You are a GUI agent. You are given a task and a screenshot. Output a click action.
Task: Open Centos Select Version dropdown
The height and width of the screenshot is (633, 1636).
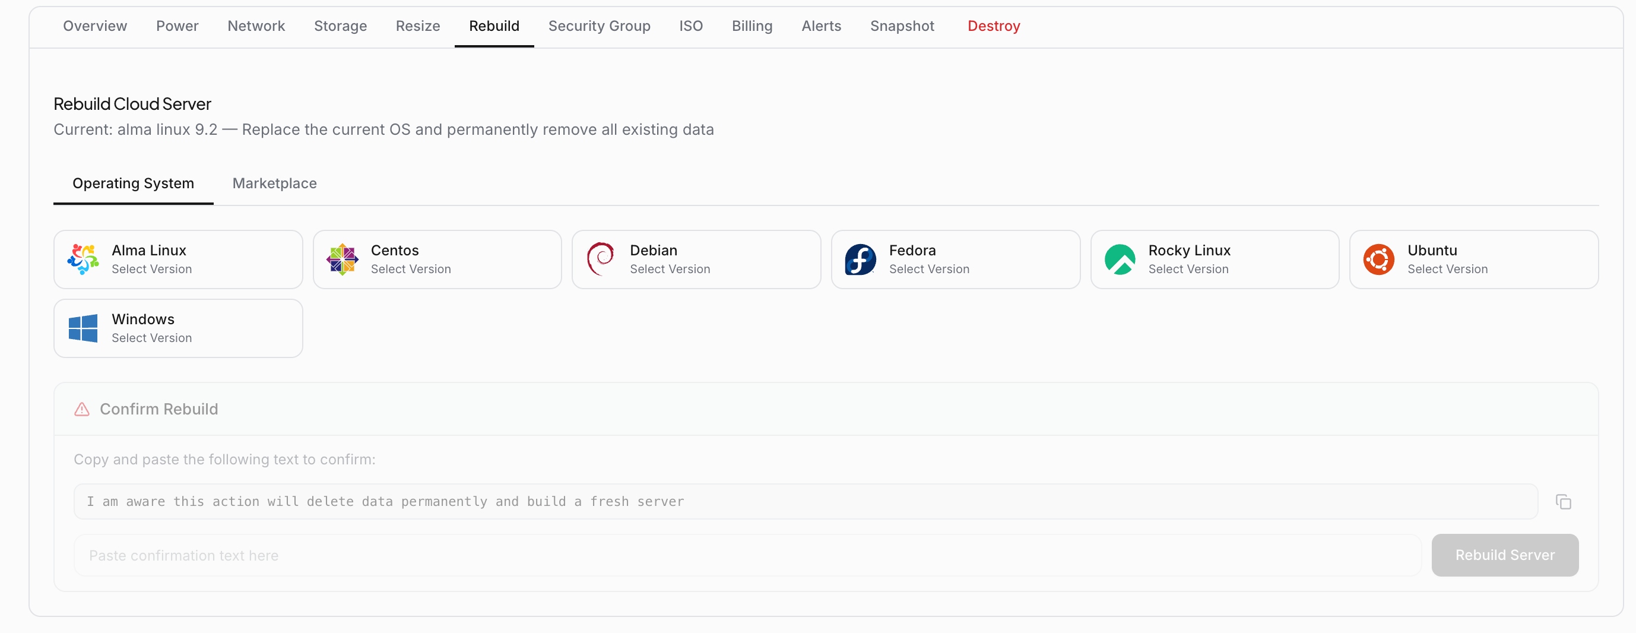437,259
